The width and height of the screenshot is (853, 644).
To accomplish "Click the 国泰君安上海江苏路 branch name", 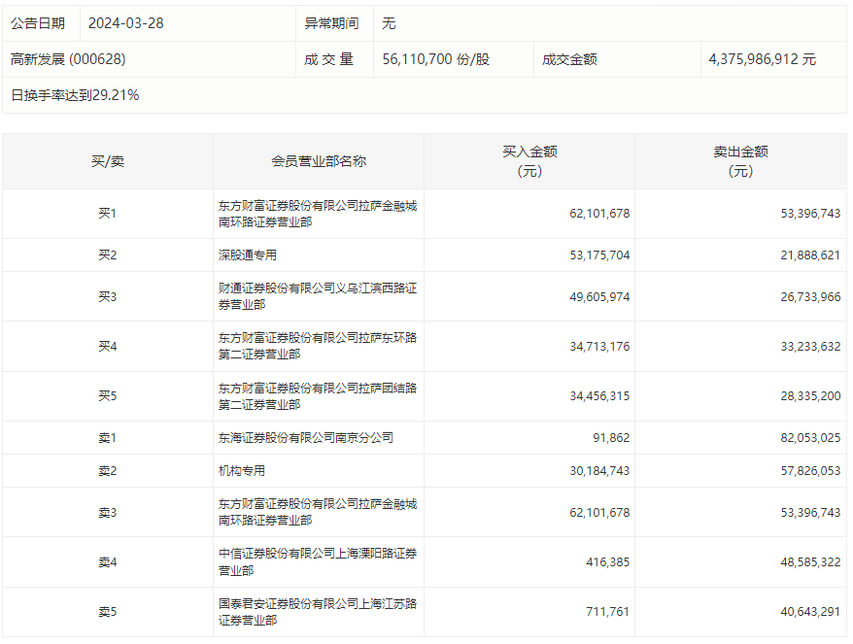I will tap(318, 611).
